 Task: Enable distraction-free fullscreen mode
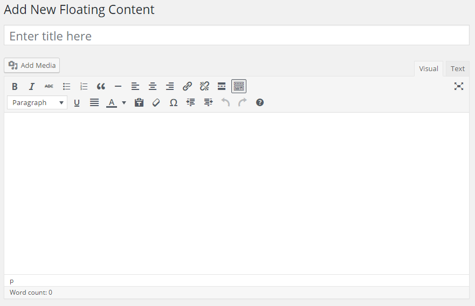(459, 86)
